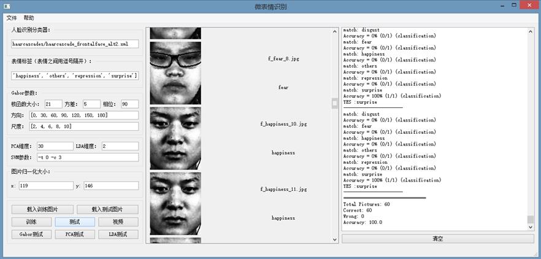
Task: Click the Correct: 60 line
Action: [x=358, y=211]
